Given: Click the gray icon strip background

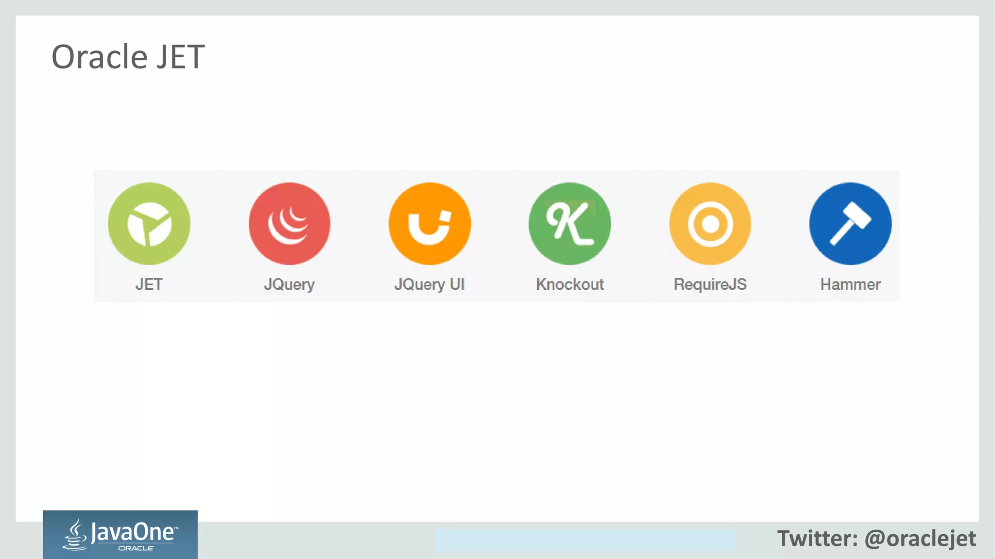Looking at the screenshot, I should click(497, 236).
